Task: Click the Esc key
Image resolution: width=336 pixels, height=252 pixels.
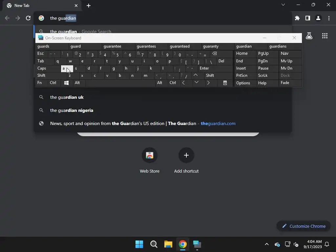Action: click(x=42, y=53)
